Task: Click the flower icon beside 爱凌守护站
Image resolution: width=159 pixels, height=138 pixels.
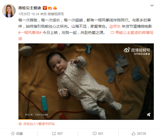Action: coord(20,124)
